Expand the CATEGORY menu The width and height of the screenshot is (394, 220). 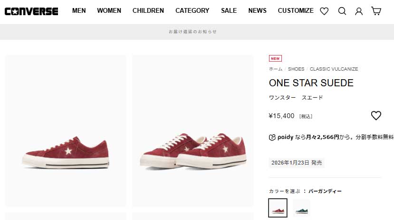192,10
